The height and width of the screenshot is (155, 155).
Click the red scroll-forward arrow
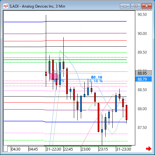(x=149, y=149)
